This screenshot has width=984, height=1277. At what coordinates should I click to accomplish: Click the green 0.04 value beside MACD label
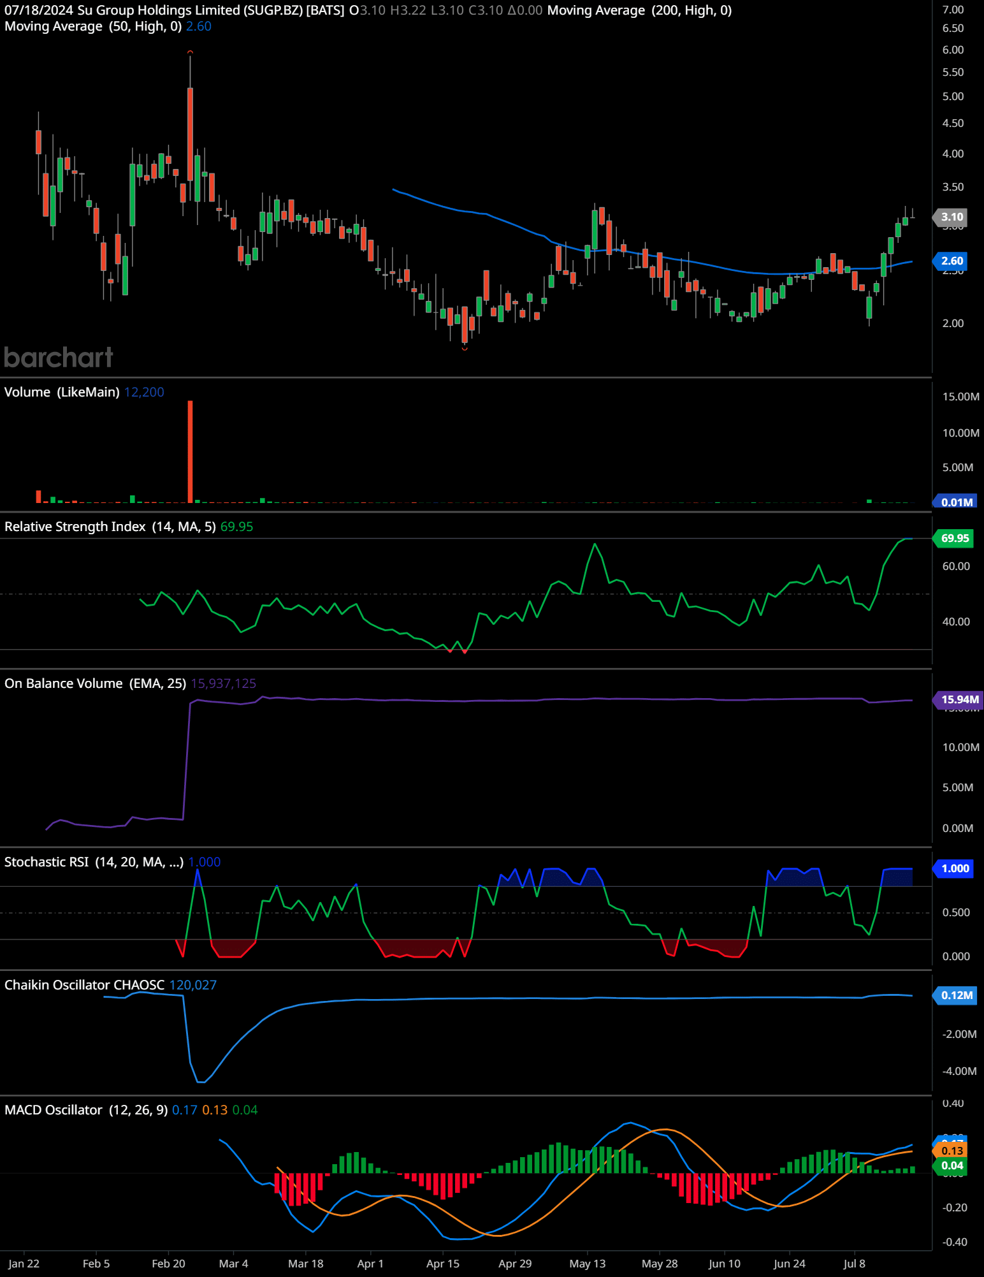pyautogui.click(x=245, y=1110)
